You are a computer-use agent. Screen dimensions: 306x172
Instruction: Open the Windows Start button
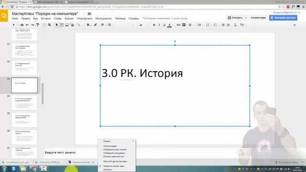point(4,169)
